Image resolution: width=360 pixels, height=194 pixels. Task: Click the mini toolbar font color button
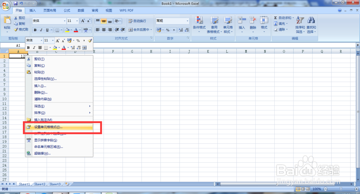(64, 48)
